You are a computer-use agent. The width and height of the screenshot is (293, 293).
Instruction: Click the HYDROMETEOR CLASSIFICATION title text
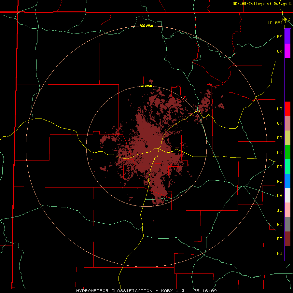point(114,291)
